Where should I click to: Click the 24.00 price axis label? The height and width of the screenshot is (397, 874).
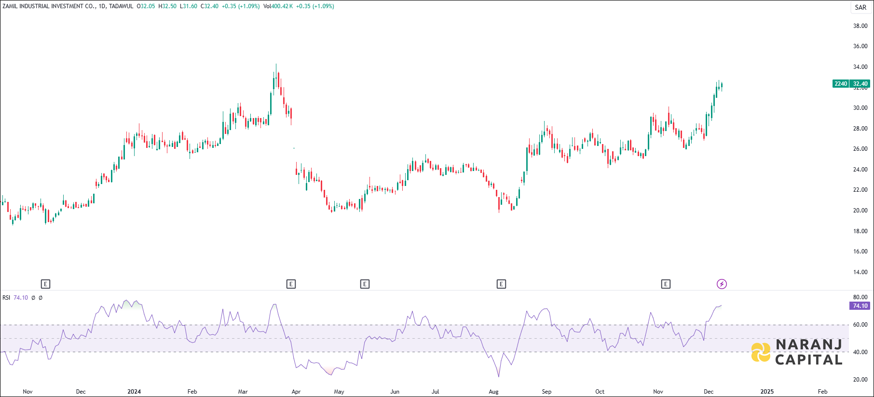click(860, 170)
